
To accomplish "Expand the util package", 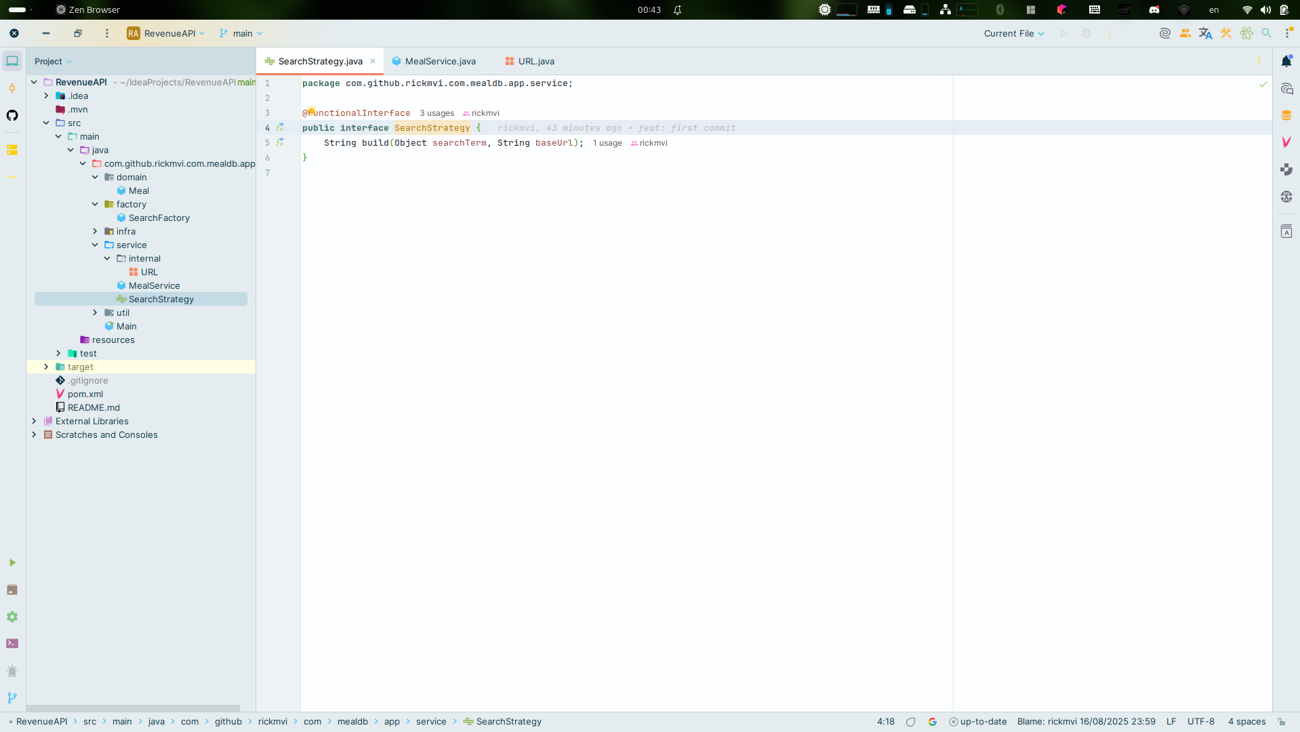I will pyautogui.click(x=95, y=312).
